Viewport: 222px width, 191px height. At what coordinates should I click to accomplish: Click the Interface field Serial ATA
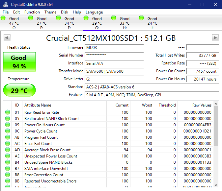coord(114,63)
